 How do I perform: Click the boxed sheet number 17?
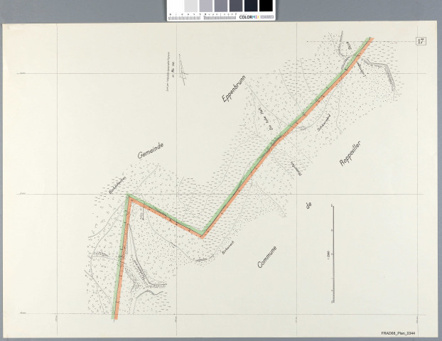click(x=421, y=40)
